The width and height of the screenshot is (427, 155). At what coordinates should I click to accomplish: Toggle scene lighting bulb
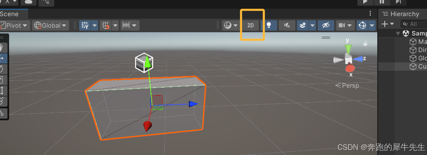(269, 26)
